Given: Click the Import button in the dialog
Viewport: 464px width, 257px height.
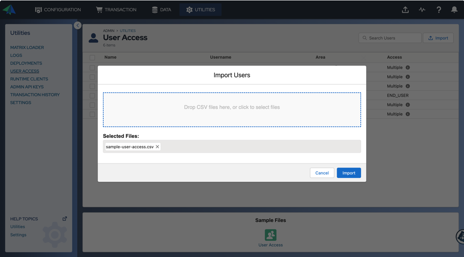Looking at the screenshot, I should pyautogui.click(x=348, y=173).
